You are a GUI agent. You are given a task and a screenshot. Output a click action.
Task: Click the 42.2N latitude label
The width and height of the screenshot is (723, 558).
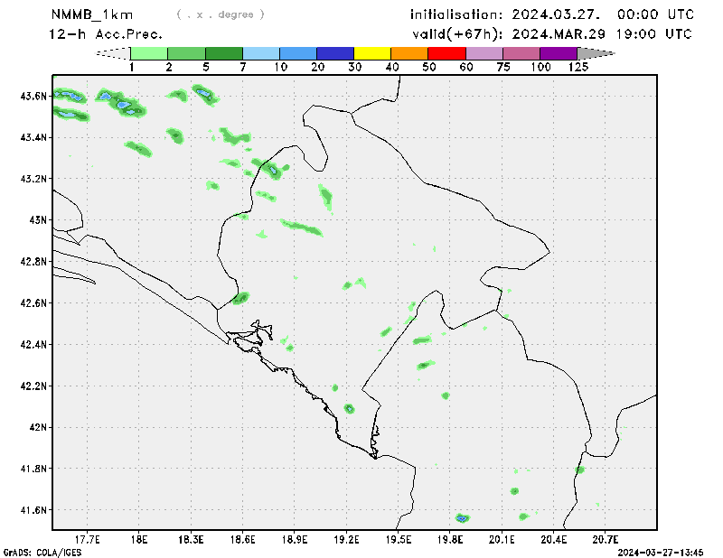33,386
